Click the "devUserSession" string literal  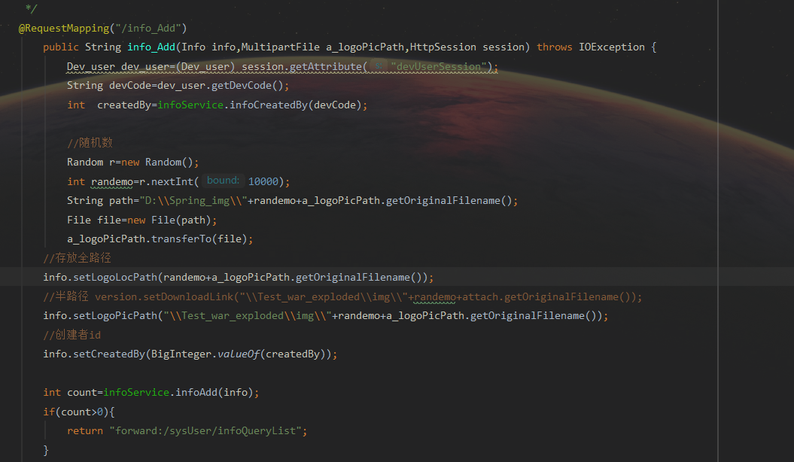click(x=439, y=67)
